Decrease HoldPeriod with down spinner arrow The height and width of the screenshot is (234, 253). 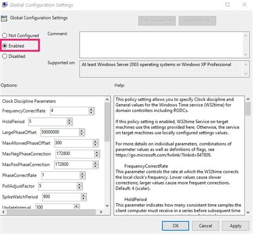click(69, 124)
